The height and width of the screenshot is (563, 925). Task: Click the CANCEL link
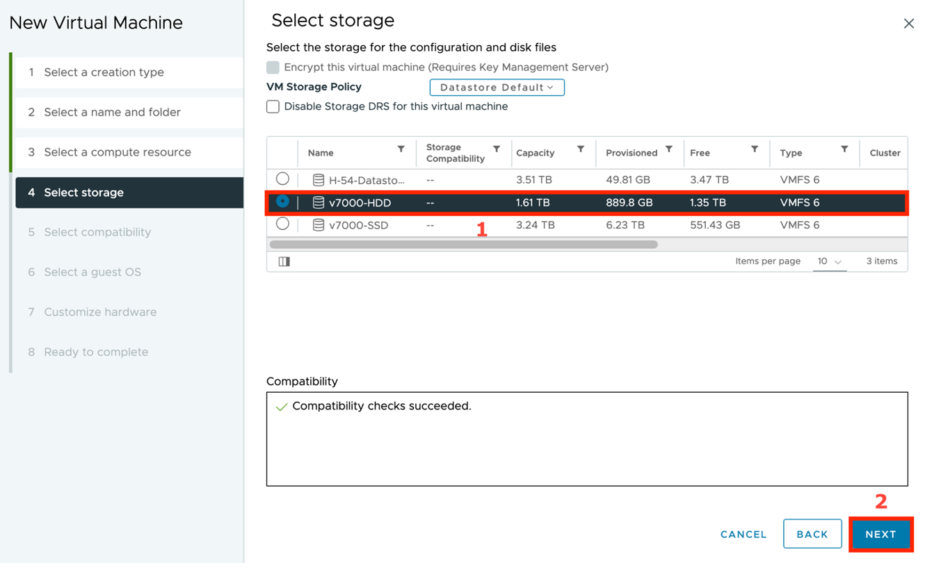pos(743,535)
